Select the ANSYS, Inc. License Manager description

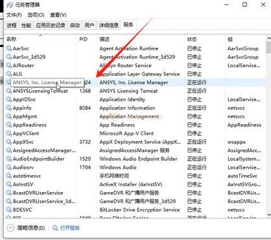pos(134,82)
